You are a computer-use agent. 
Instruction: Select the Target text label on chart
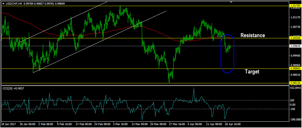(x=252, y=72)
